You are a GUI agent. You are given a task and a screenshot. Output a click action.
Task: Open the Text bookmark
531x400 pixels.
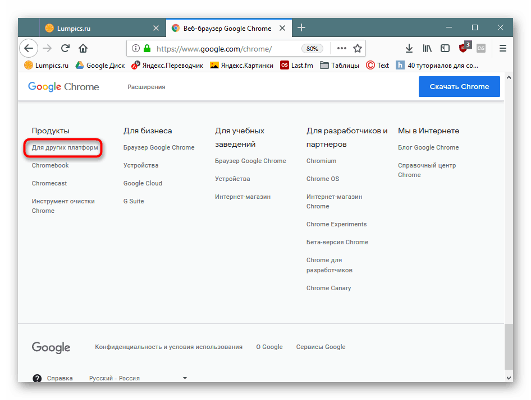click(x=378, y=65)
